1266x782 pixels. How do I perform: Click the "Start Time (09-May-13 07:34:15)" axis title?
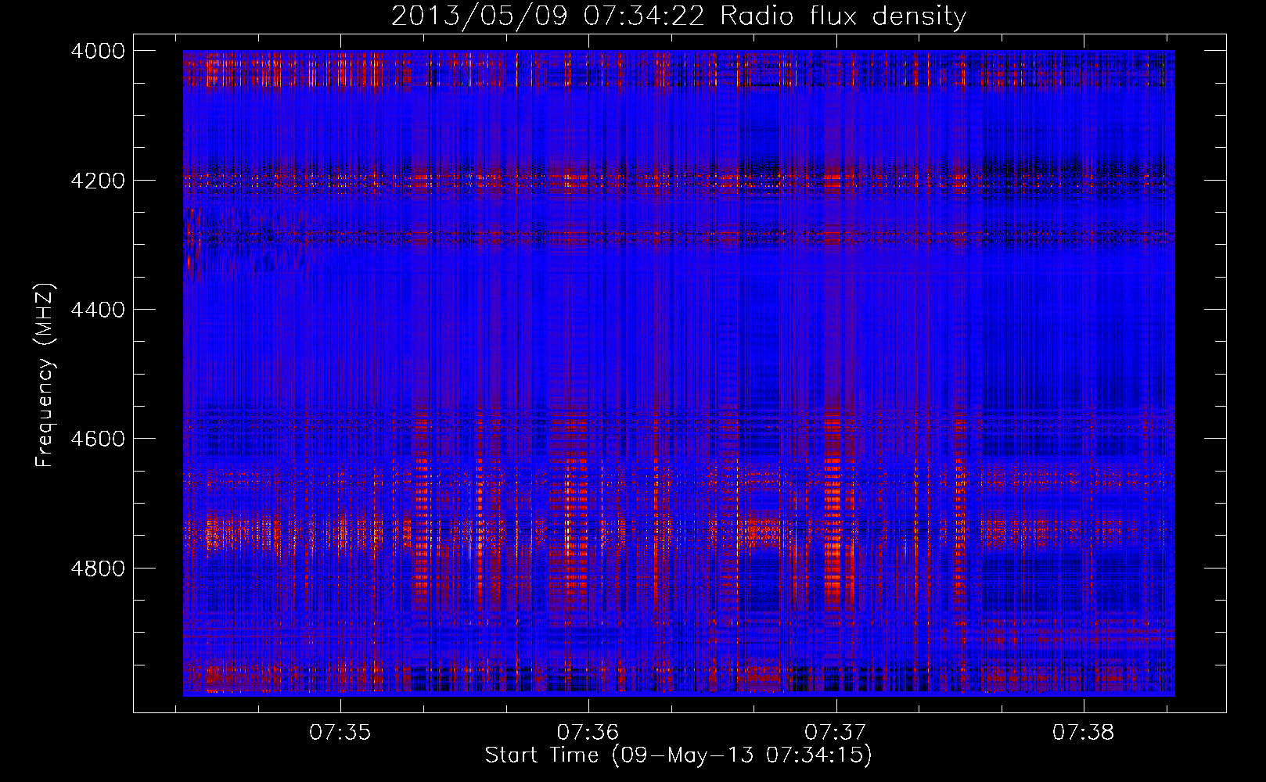coord(678,755)
